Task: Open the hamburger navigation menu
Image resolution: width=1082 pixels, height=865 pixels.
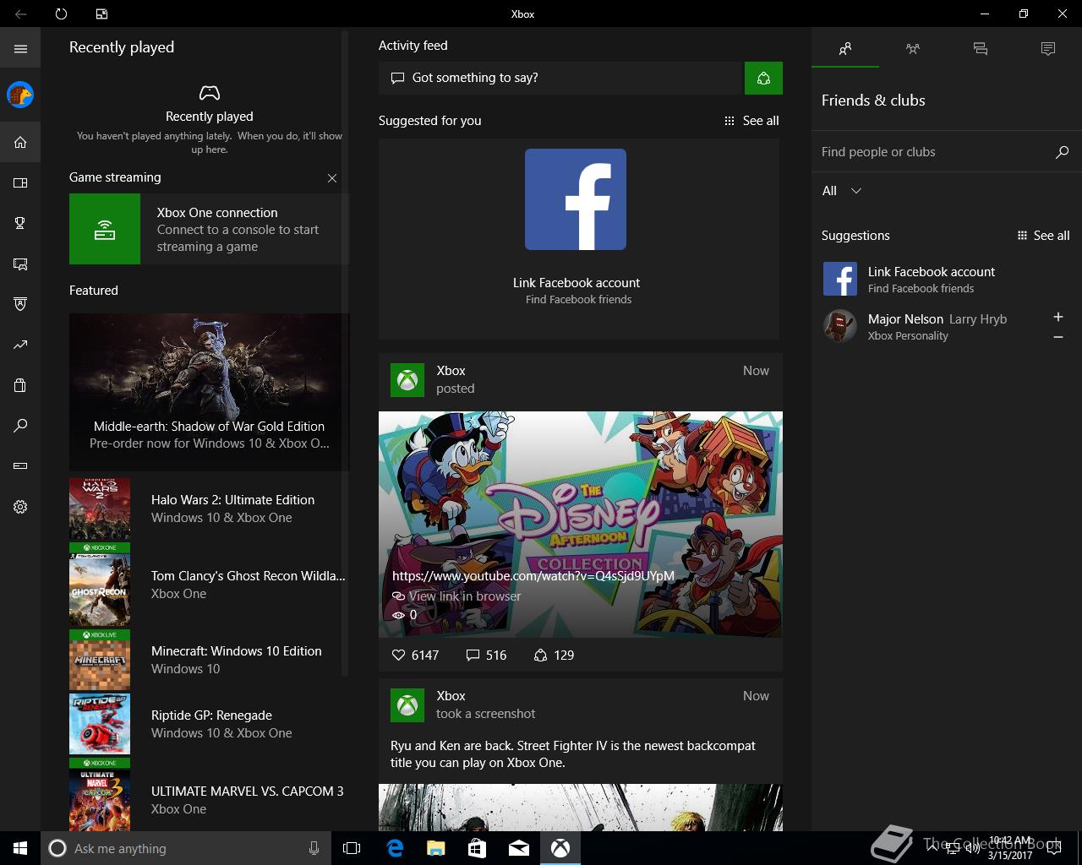Action: [20, 49]
